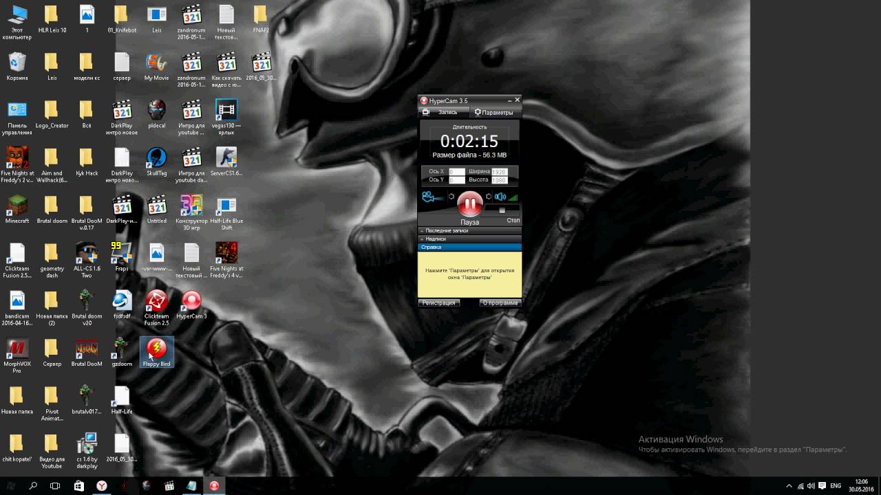Image resolution: width=881 pixels, height=495 pixels.
Task: Click the Ширина field showing 1920
Action: (x=499, y=172)
